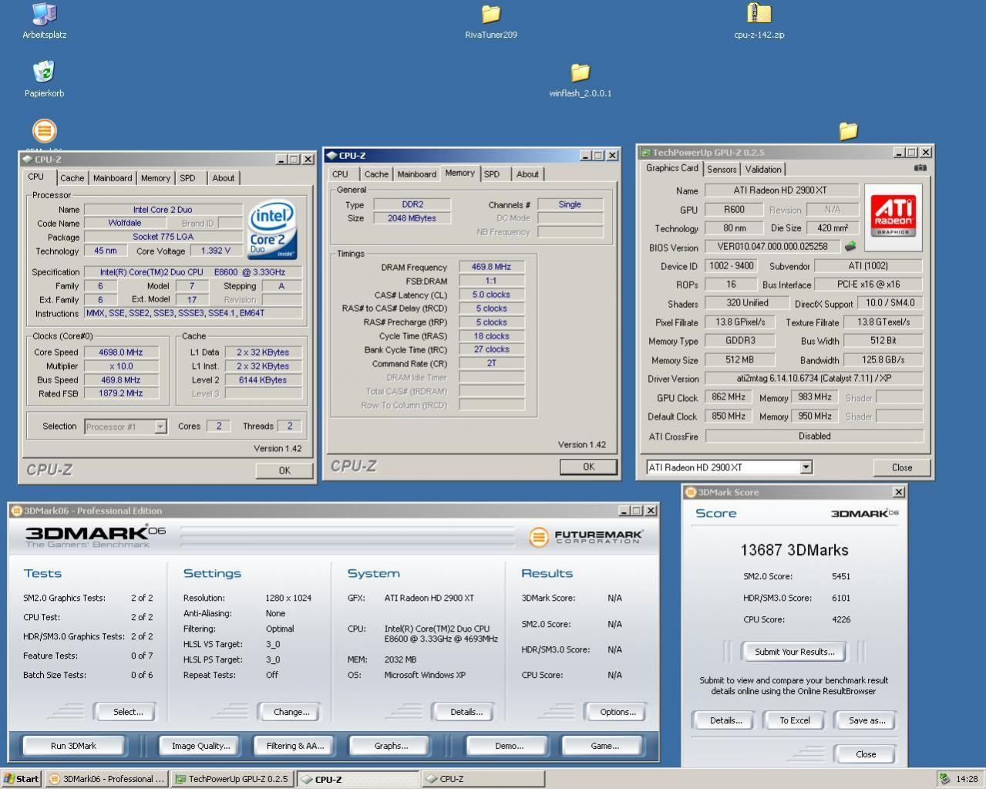Click Details... in the 3DMark Score window
This screenshot has width=986, height=789.
click(725, 720)
